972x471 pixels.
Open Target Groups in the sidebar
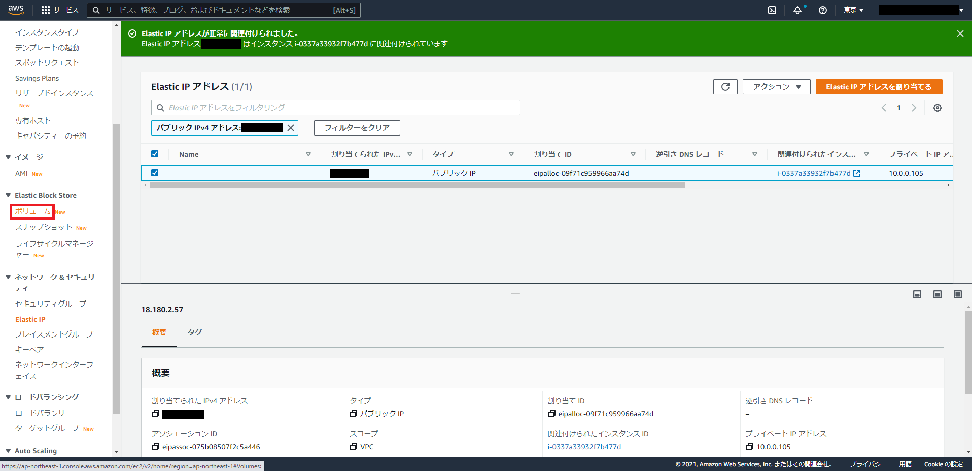[47, 428]
